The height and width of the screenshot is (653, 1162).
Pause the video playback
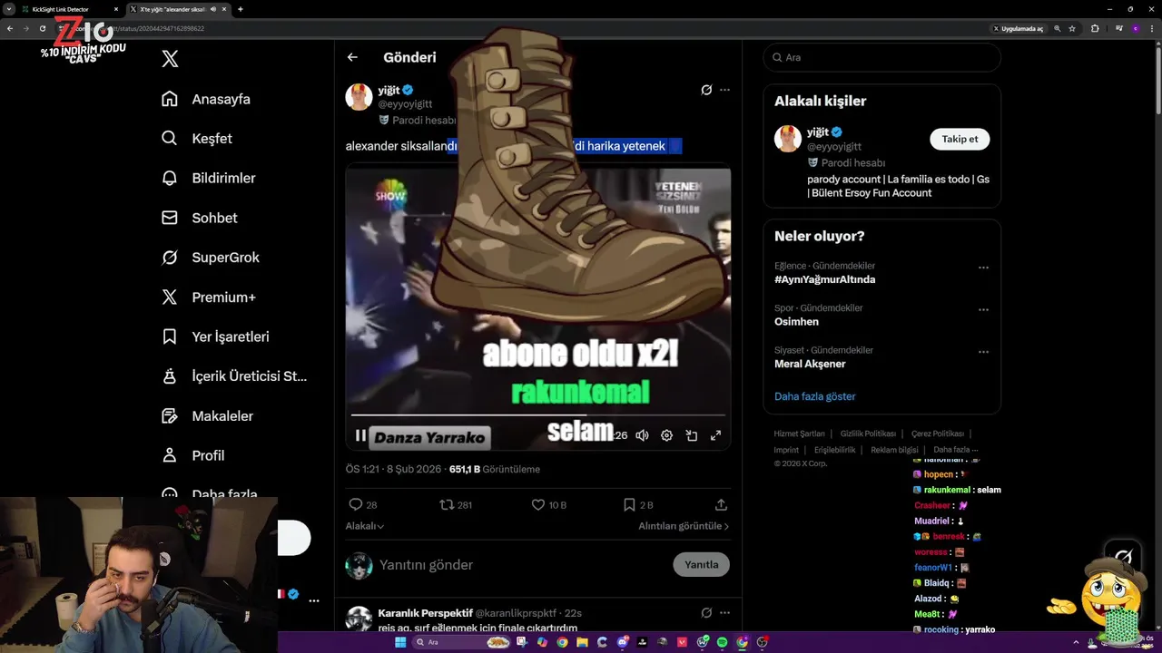pyautogui.click(x=360, y=435)
